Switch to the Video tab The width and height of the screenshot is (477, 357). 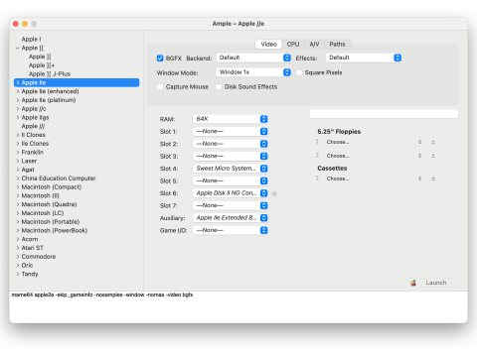(268, 45)
